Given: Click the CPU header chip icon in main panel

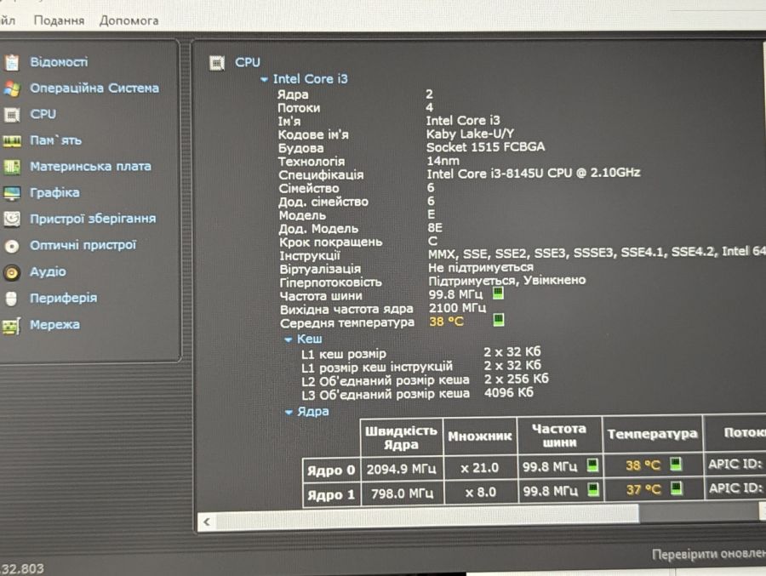Looking at the screenshot, I should [217, 62].
